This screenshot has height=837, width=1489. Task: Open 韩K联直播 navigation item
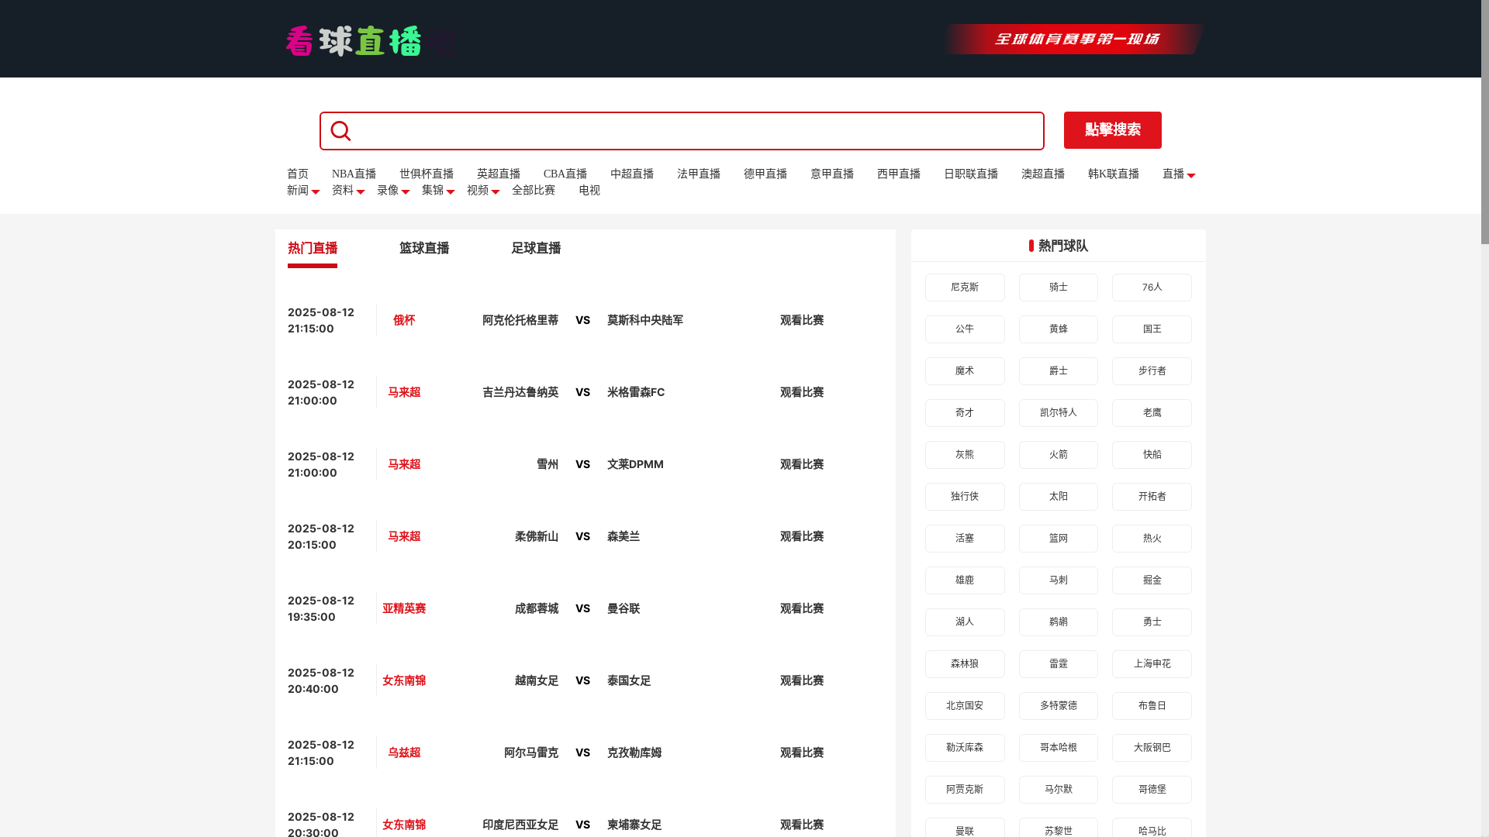pos(1114,174)
